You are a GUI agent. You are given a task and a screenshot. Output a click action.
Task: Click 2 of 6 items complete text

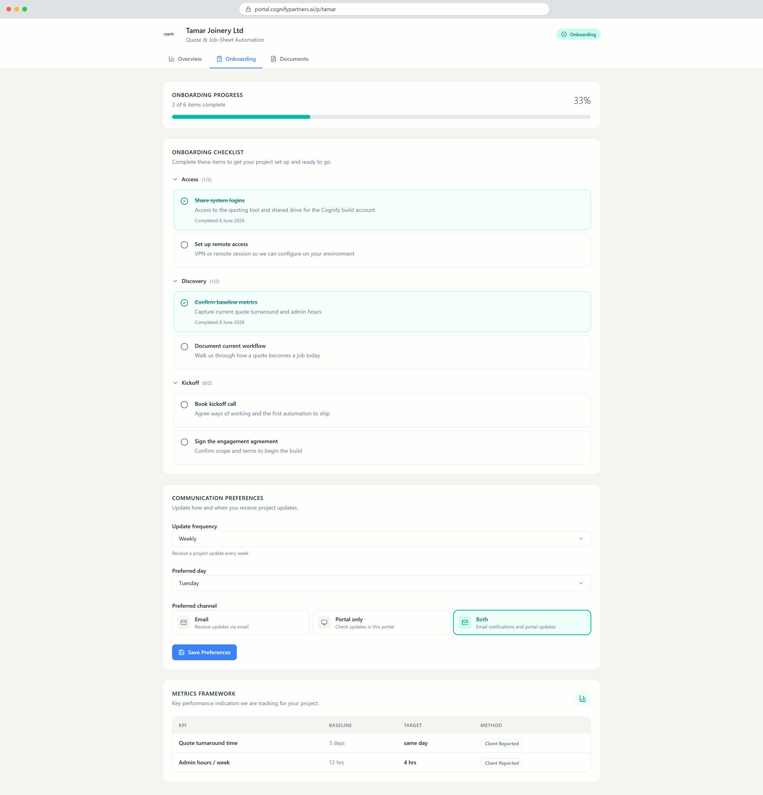[199, 105]
